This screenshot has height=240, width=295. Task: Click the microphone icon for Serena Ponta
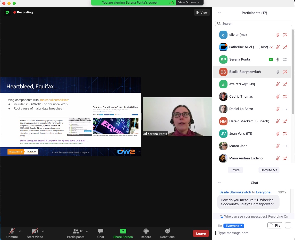[x=277, y=59]
